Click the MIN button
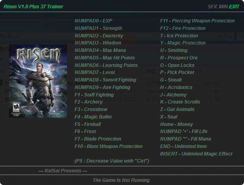 pos(223,7)
